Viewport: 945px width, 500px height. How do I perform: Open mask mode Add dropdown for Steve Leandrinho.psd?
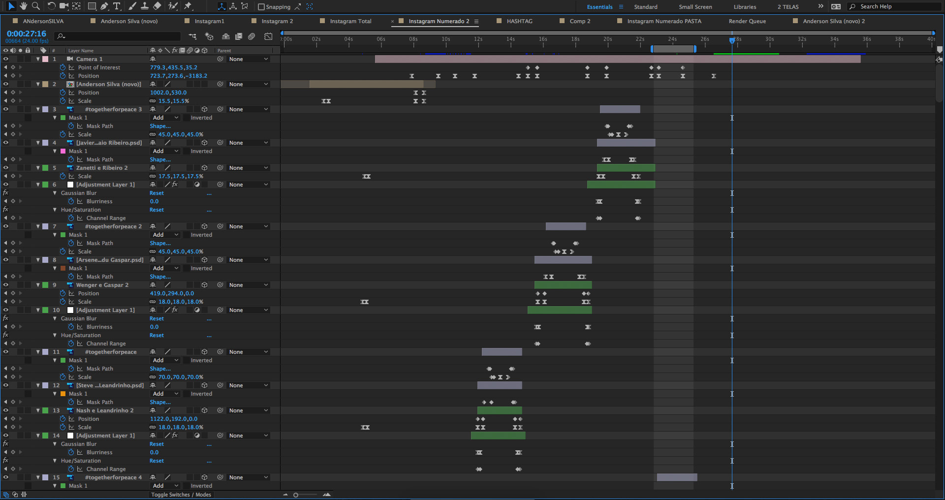(x=165, y=394)
